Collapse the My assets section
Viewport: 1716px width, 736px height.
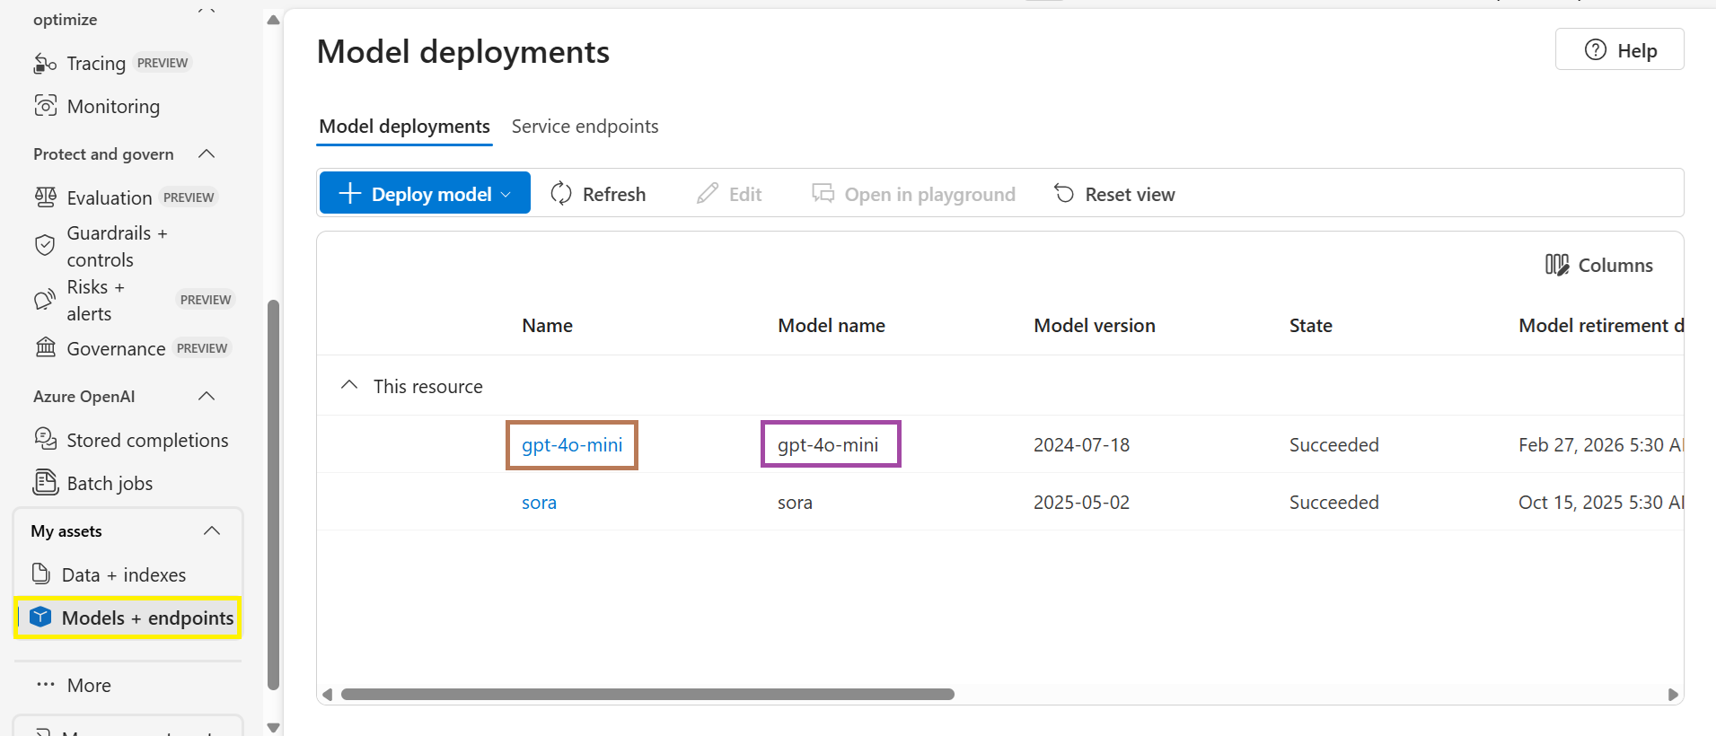pyautogui.click(x=212, y=530)
